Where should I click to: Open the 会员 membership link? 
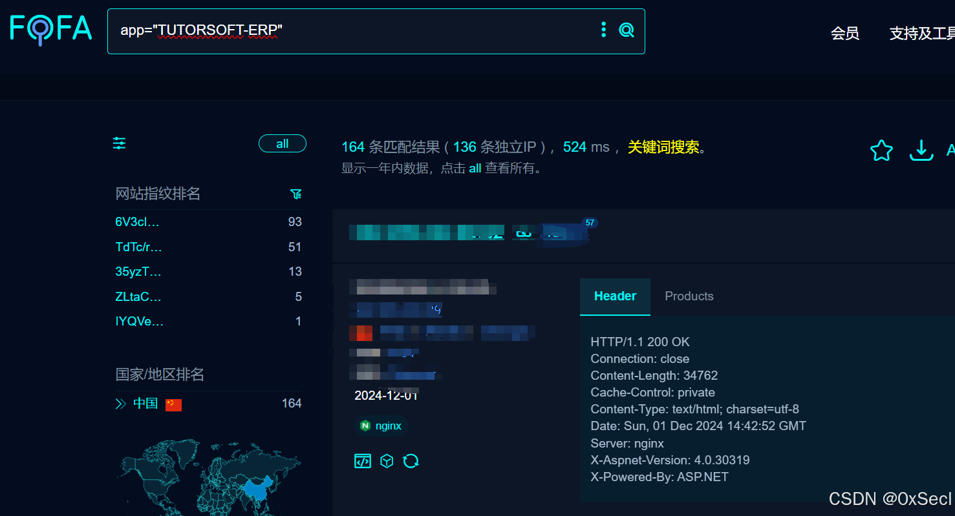click(845, 34)
